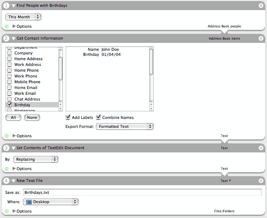Collapse the Get Contact Information action

[14, 39]
